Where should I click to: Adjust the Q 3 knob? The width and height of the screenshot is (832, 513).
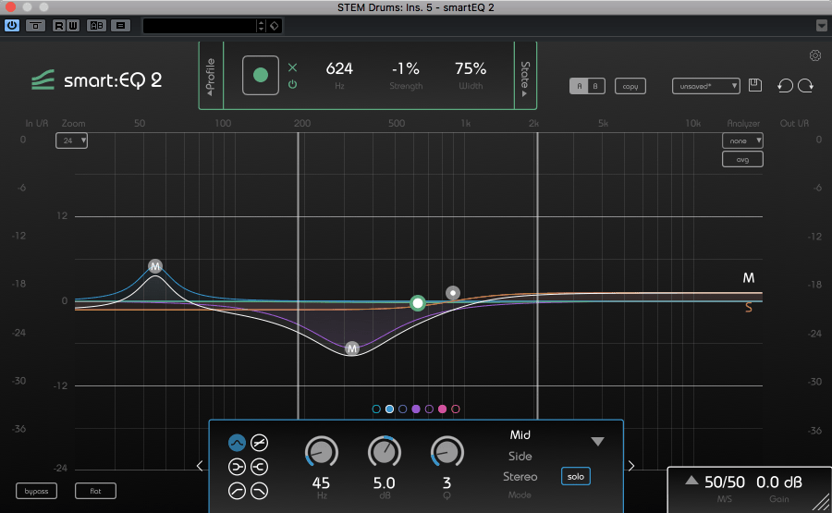pyautogui.click(x=447, y=453)
